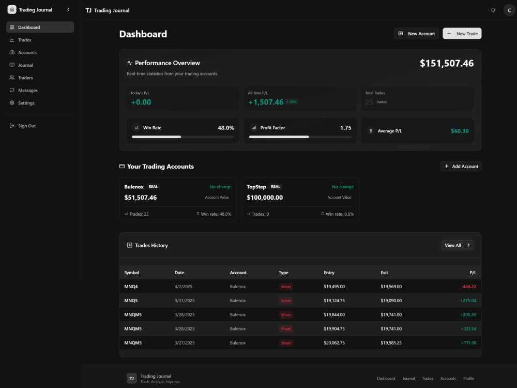
Task: Open Settings in the sidebar
Action: [40, 103]
